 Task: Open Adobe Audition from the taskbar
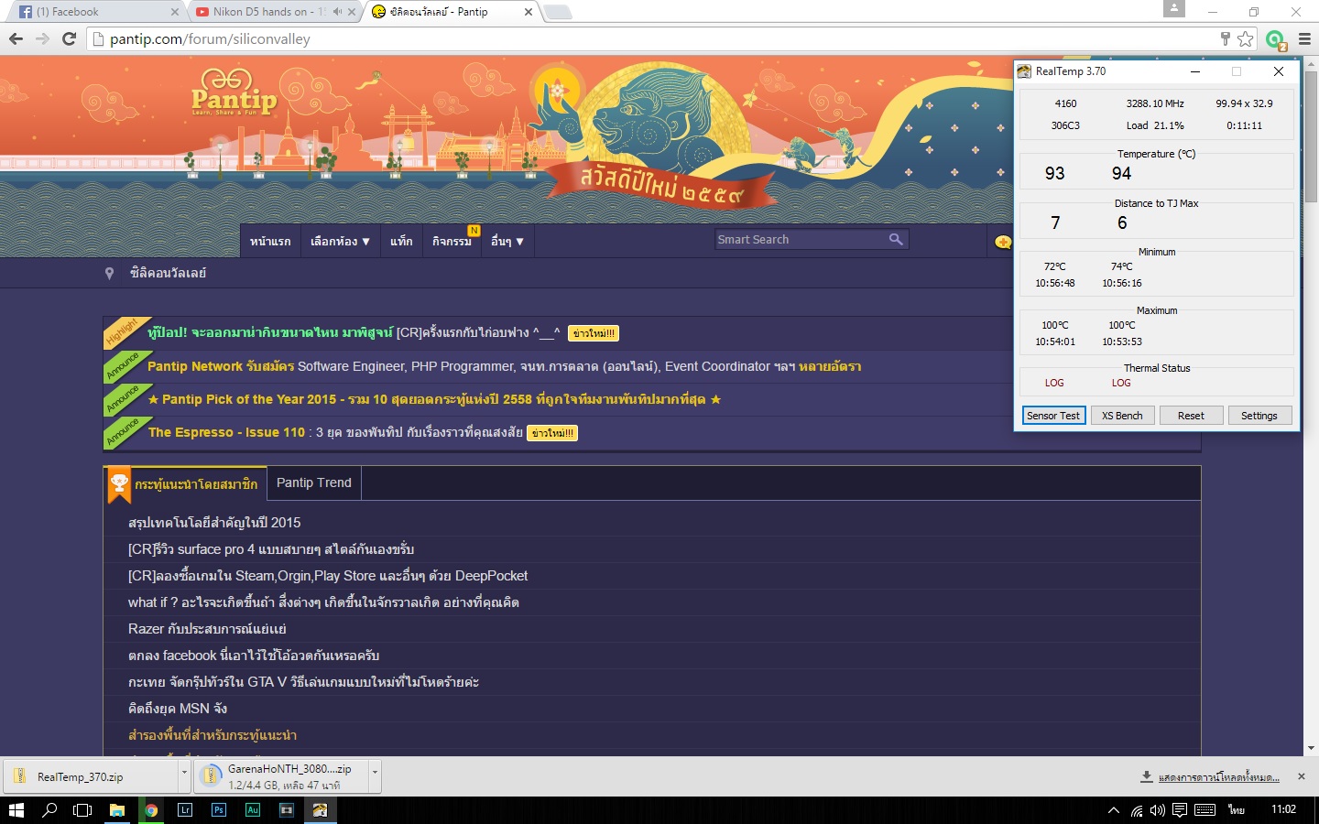[x=253, y=810]
